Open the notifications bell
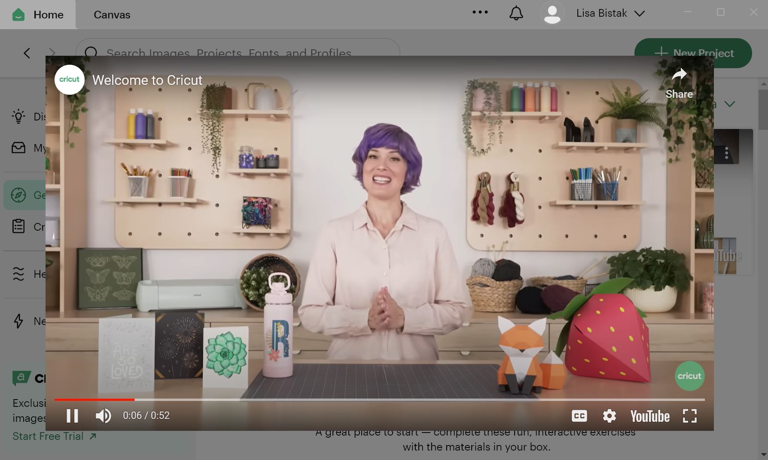Viewport: 768px width, 460px height. coord(516,13)
